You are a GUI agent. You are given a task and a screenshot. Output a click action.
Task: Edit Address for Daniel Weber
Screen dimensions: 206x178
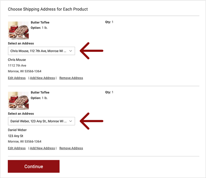click(17, 148)
